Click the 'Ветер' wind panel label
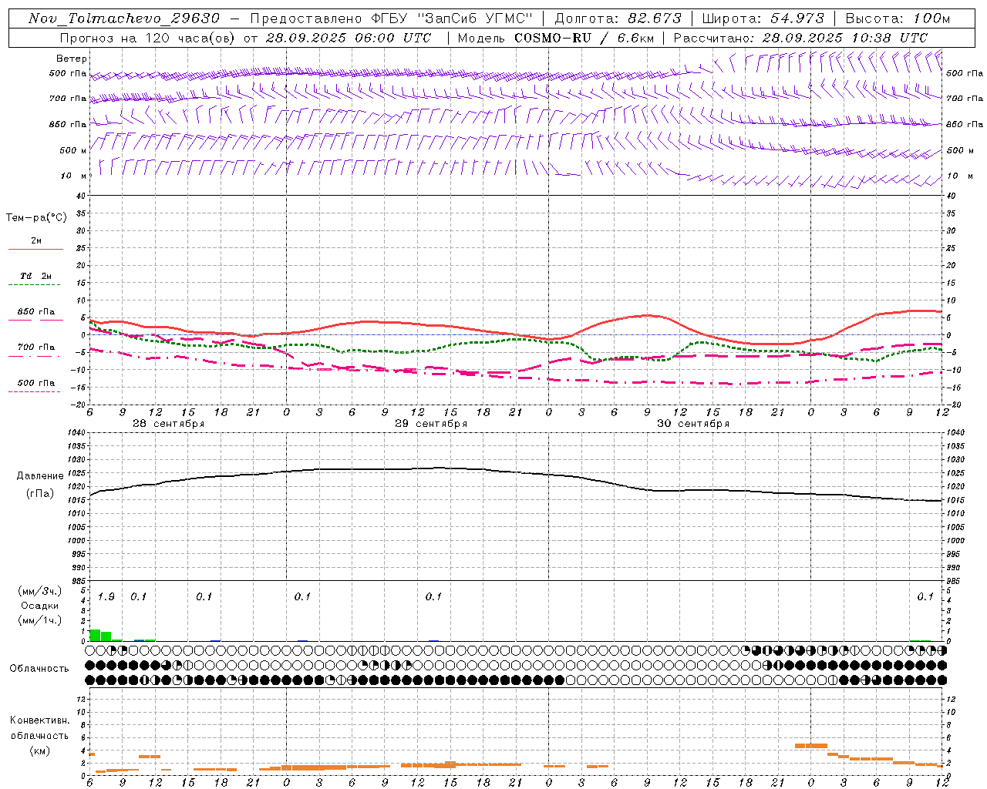This screenshot has width=987, height=789. (x=72, y=59)
